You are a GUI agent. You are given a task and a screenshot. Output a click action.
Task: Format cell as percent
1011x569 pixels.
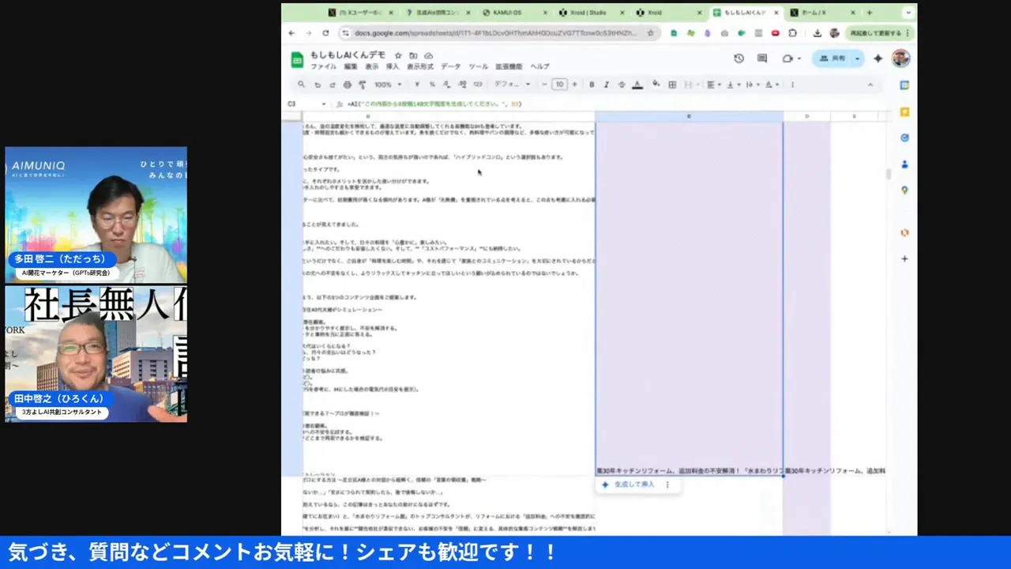[x=432, y=85]
